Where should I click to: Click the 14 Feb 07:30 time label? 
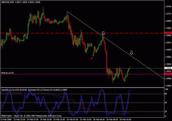point(32,119)
